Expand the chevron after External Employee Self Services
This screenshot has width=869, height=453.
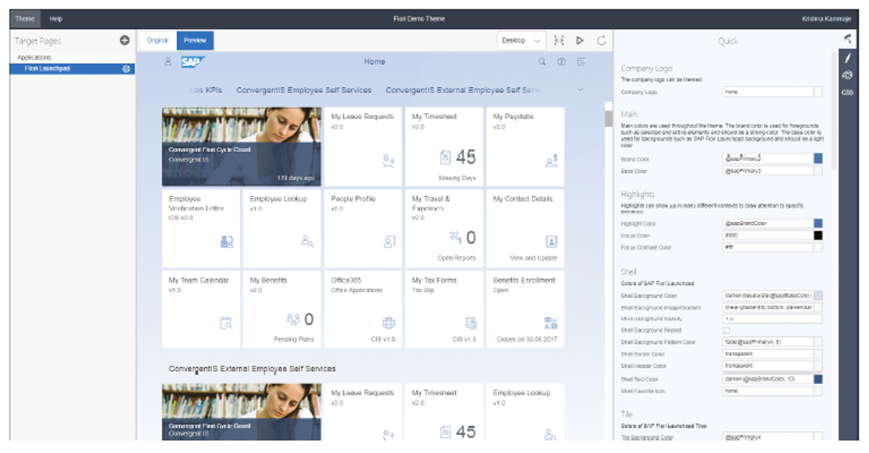(x=579, y=90)
